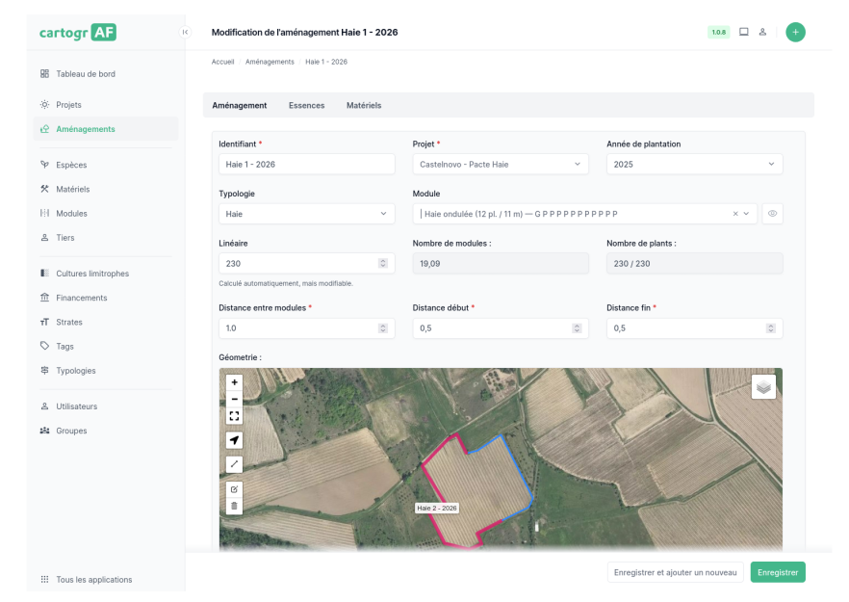Zoom out on the map

tap(235, 399)
